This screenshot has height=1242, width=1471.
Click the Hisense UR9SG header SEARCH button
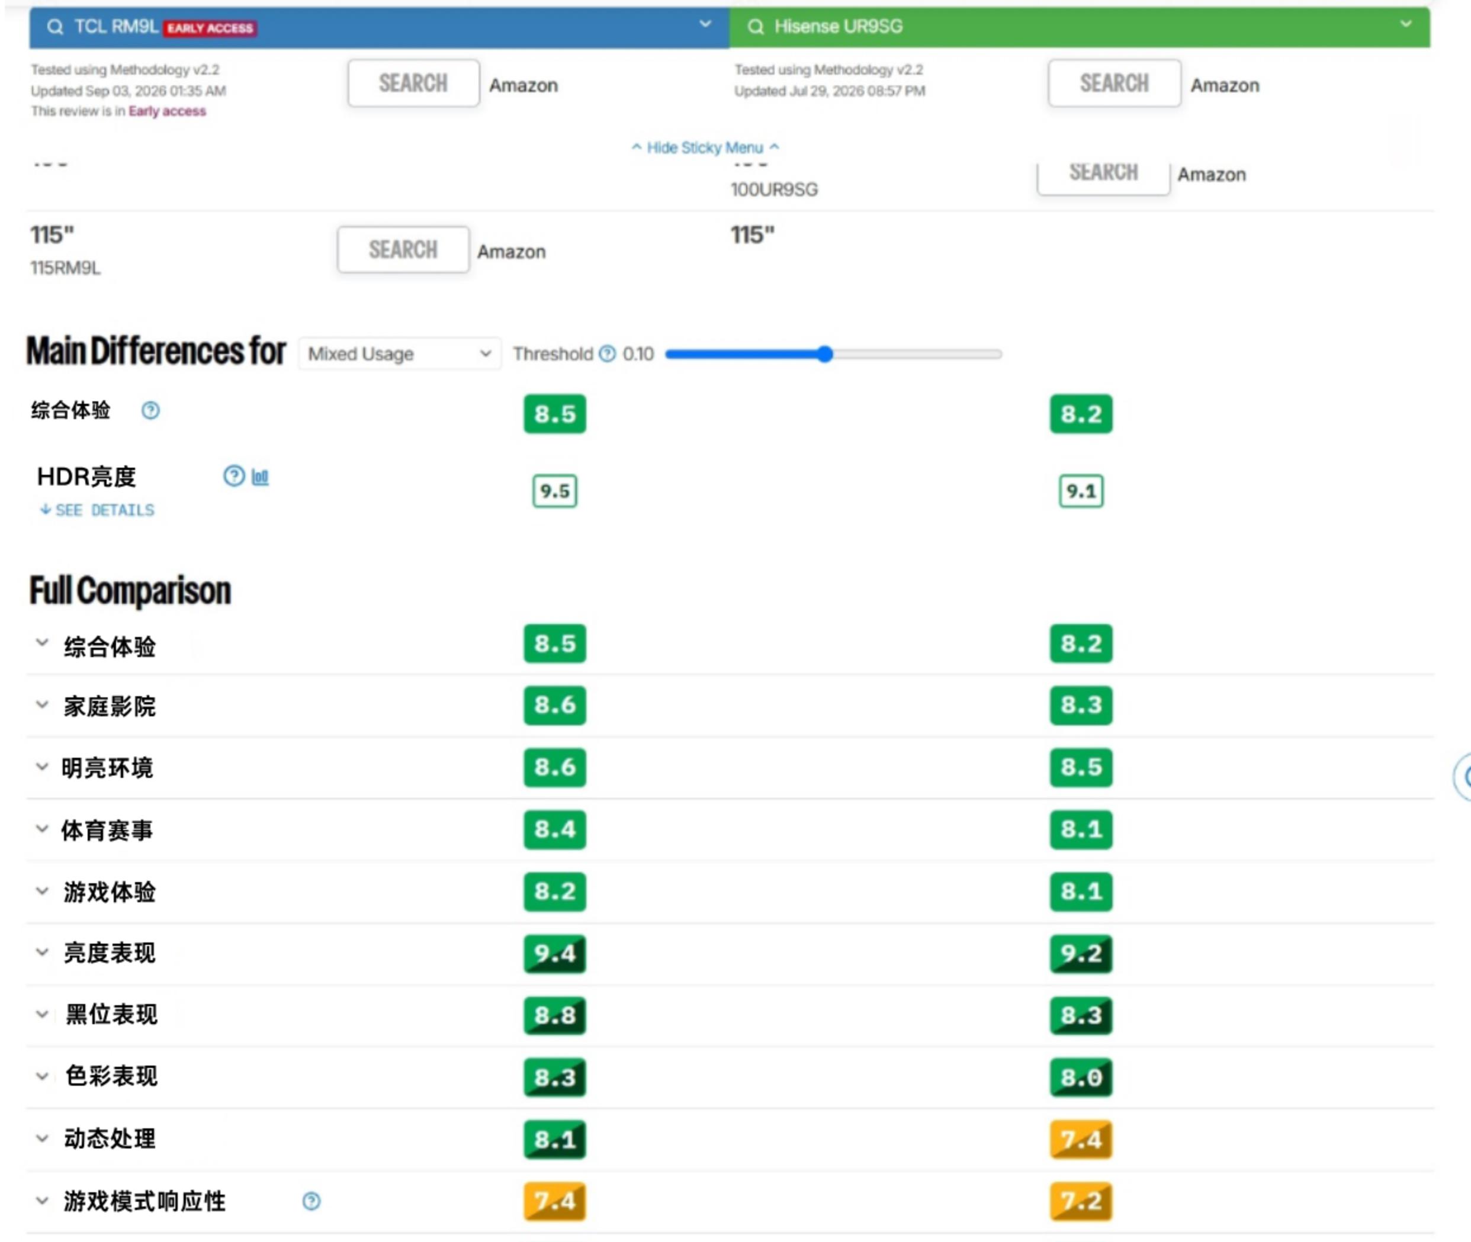pyautogui.click(x=1114, y=83)
